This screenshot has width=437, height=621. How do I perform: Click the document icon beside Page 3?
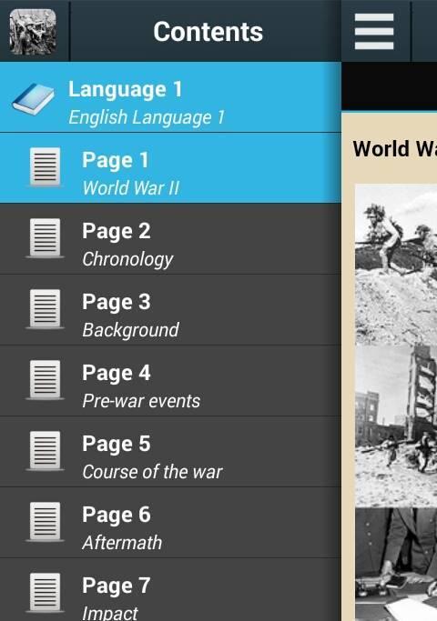coord(46,309)
